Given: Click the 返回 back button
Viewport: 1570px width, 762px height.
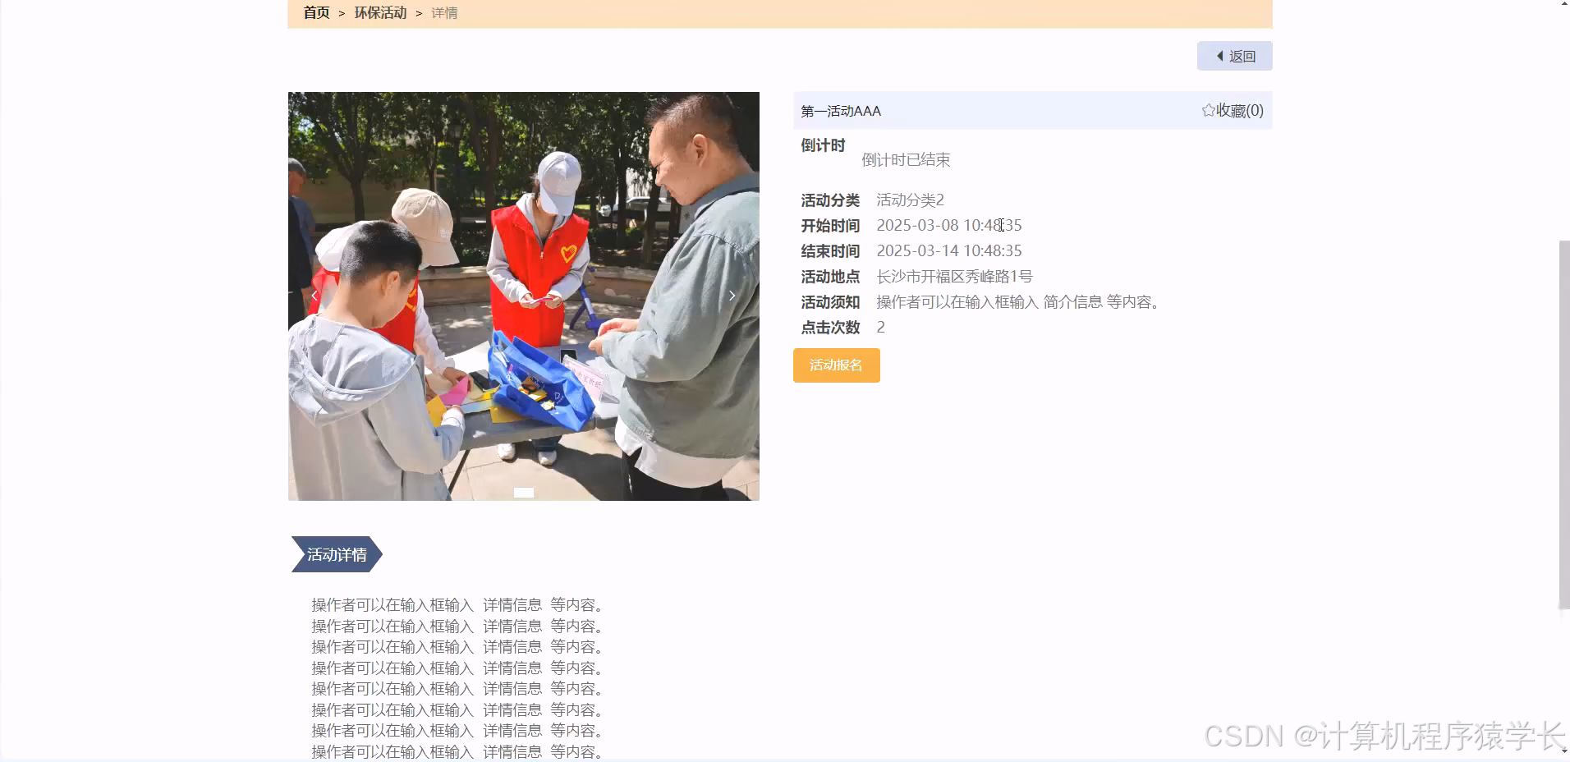Looking at the screenshot, I should click(x=1235, y=56).
